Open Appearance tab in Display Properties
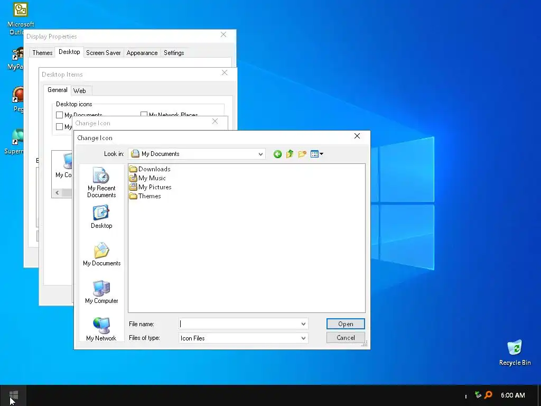Viewport: 541px width, 406px height. pyautogui.click(x=142, y=52)
